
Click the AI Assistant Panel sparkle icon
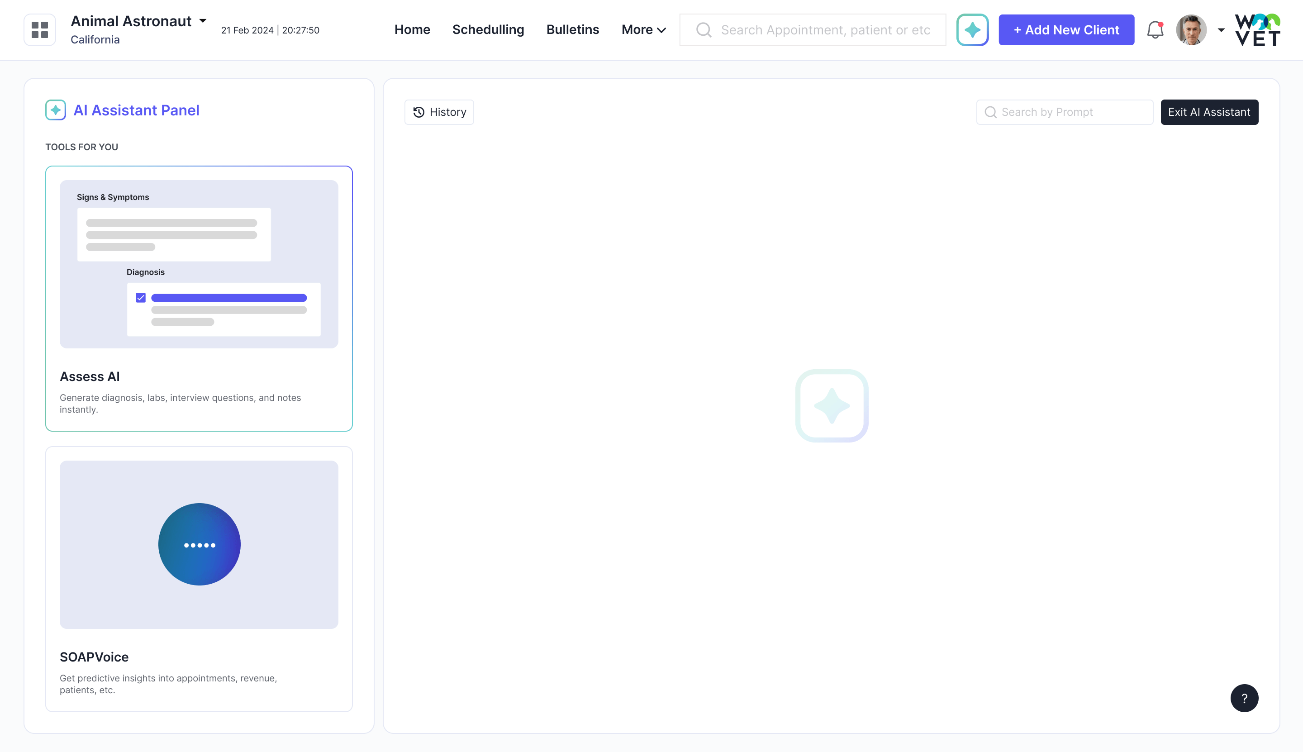tap(55, 109)
